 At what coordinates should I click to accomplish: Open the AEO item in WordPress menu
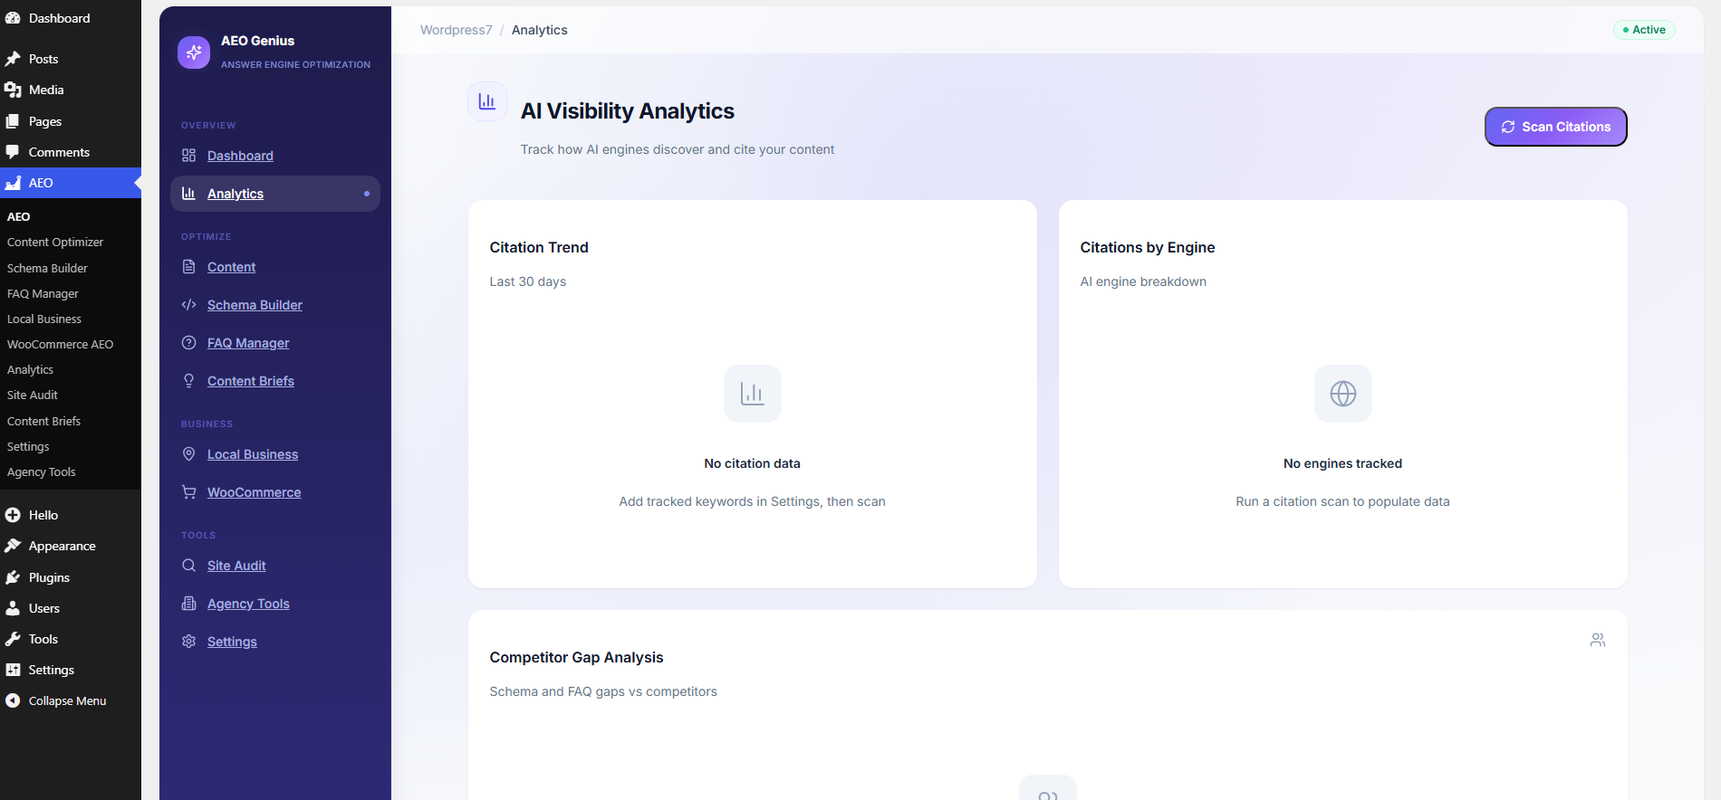71,183
